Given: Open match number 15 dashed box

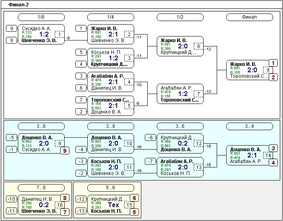Looking at the screenshot, I should tap(129, 205).
